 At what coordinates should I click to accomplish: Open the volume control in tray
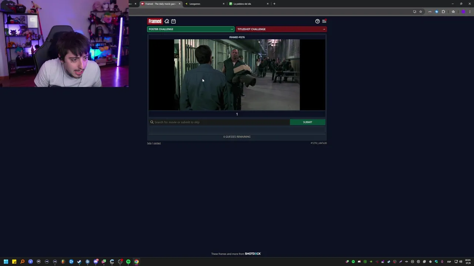coord(461,262)
